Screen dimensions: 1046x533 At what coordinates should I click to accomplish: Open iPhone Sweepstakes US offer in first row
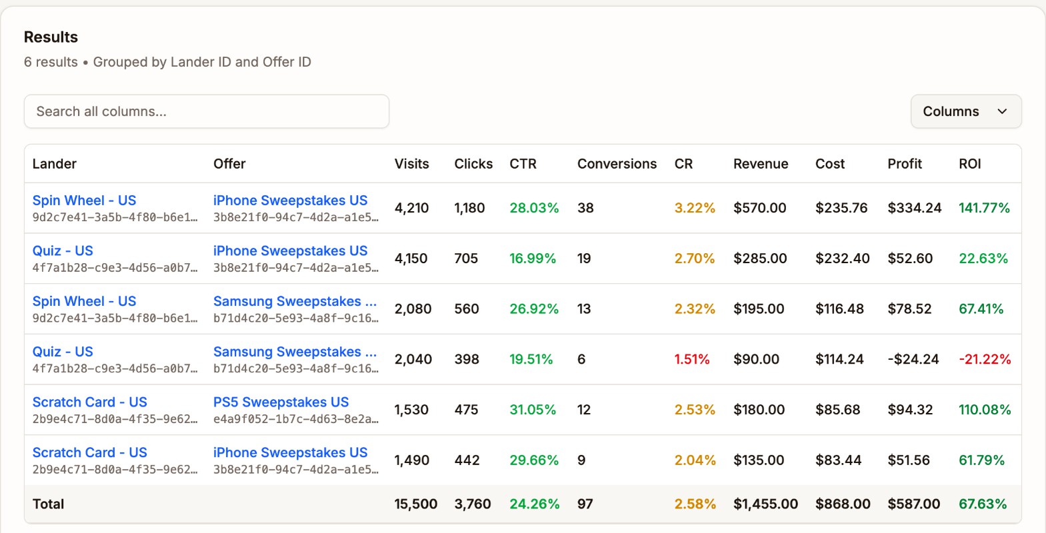pyautogui.click(x=290, y=201)
